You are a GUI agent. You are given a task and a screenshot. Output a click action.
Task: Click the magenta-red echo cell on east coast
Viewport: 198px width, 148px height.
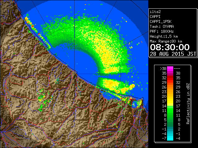pos(130,99)
